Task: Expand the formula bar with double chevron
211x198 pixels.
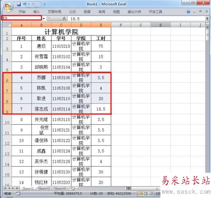Action: coord(207,19)
